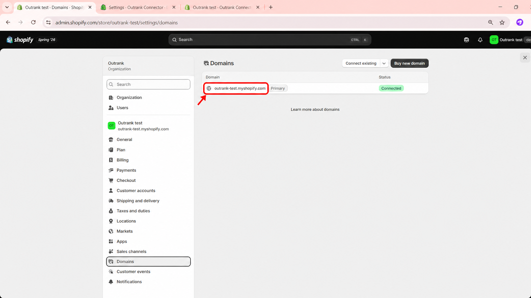This screenshot has height=298, width=531.
Task: Bookmark this page with the star icon
Action: click(502, 23)
